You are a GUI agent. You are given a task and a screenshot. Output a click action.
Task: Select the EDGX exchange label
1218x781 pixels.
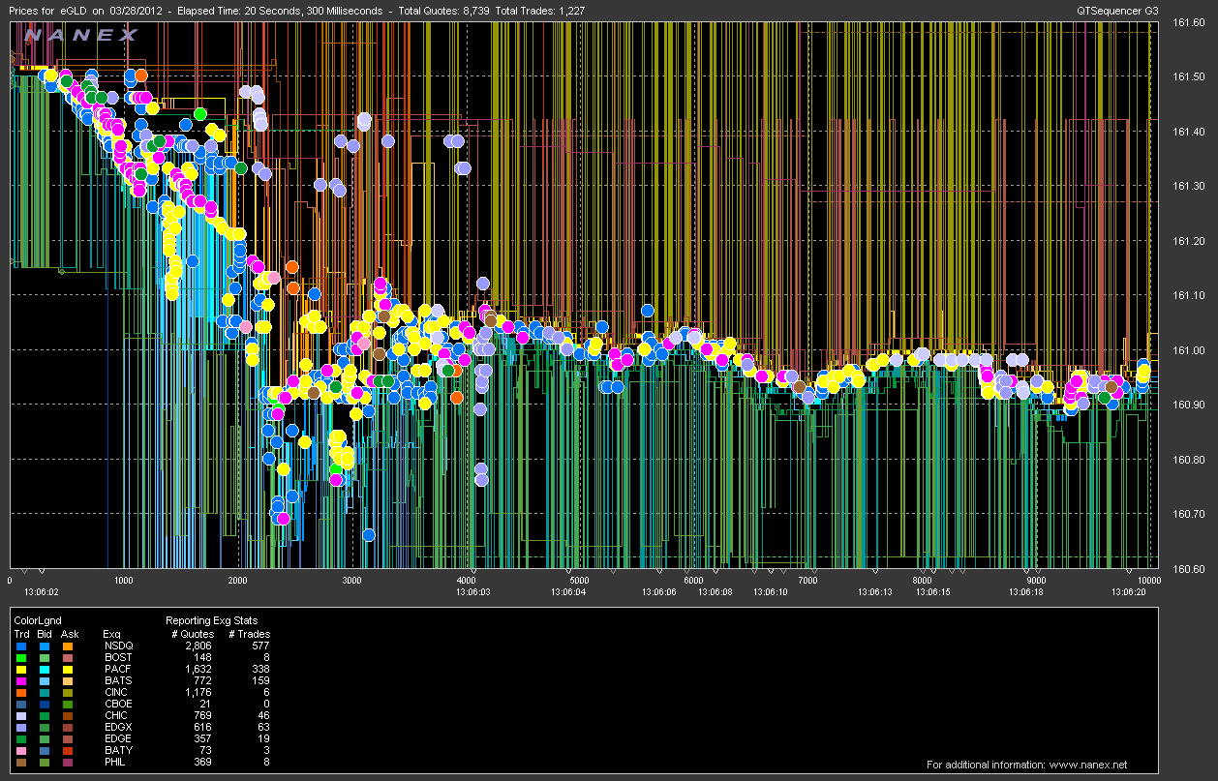coord(116,728)
